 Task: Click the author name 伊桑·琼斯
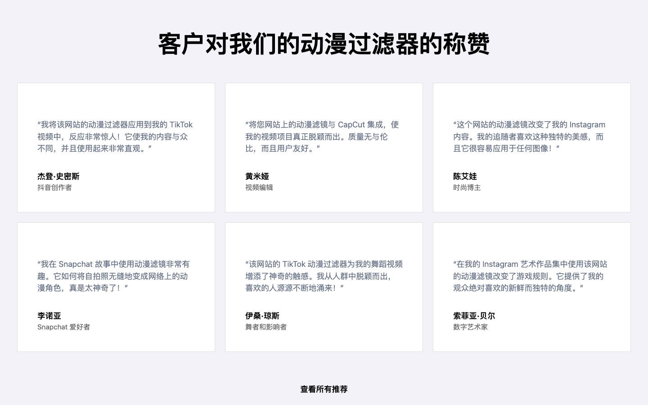pyautogui.click(x=262, y=316)
